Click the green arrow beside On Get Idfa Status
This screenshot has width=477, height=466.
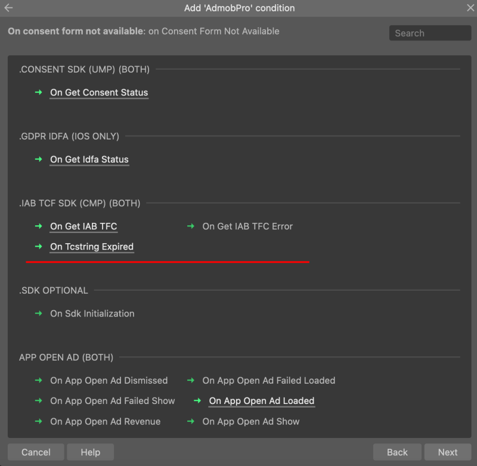(38, 159)
